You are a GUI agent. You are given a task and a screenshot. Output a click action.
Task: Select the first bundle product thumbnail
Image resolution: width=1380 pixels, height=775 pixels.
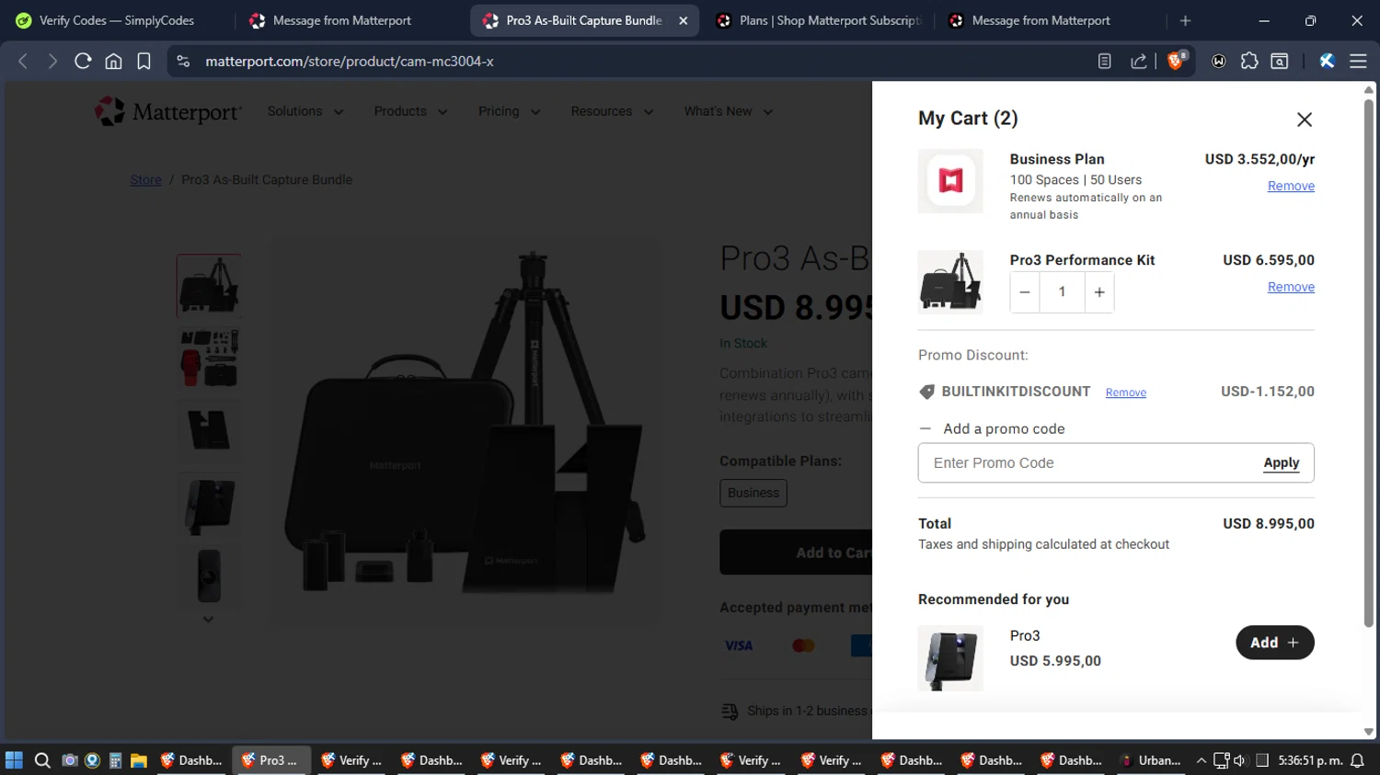click(209, 286)
